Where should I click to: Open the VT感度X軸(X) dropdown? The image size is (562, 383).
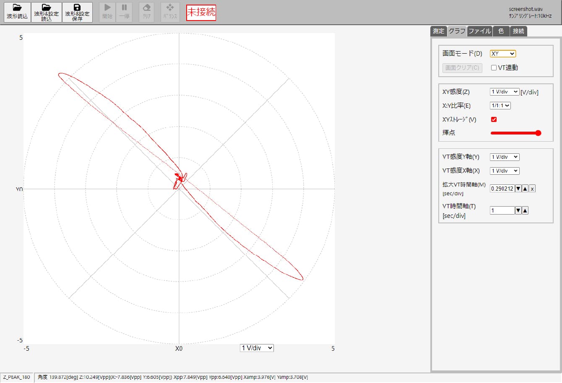505,171
